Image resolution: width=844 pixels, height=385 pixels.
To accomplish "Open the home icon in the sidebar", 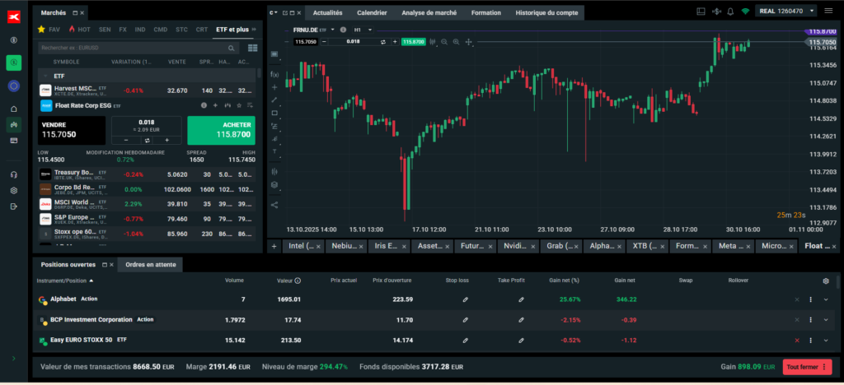I will click(14, 109).
